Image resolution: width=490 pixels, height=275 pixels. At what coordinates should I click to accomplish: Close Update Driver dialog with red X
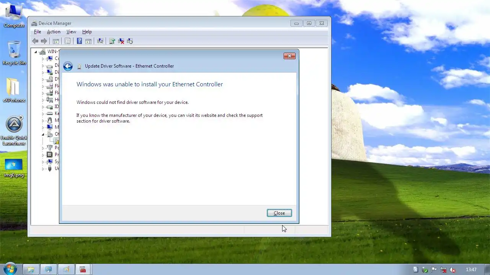289,56
